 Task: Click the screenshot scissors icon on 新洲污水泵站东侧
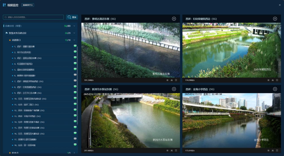(x=171, y=150)
